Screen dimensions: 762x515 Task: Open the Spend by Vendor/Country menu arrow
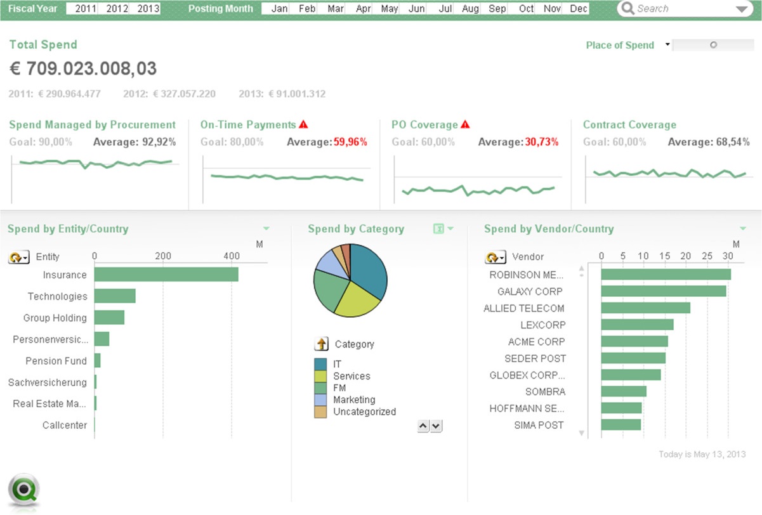743,229
